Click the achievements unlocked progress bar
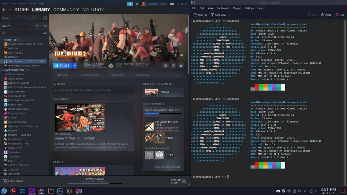 click(163, 113)
